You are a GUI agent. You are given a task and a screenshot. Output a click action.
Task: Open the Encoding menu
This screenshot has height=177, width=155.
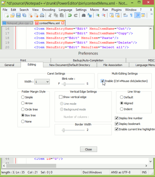pyautogui.click(x=49, y=10)
